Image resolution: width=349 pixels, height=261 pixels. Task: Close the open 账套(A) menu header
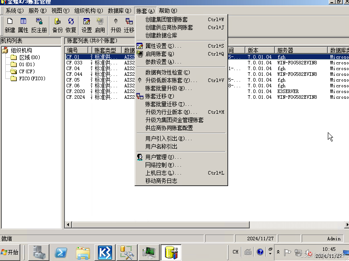(145, 11)
